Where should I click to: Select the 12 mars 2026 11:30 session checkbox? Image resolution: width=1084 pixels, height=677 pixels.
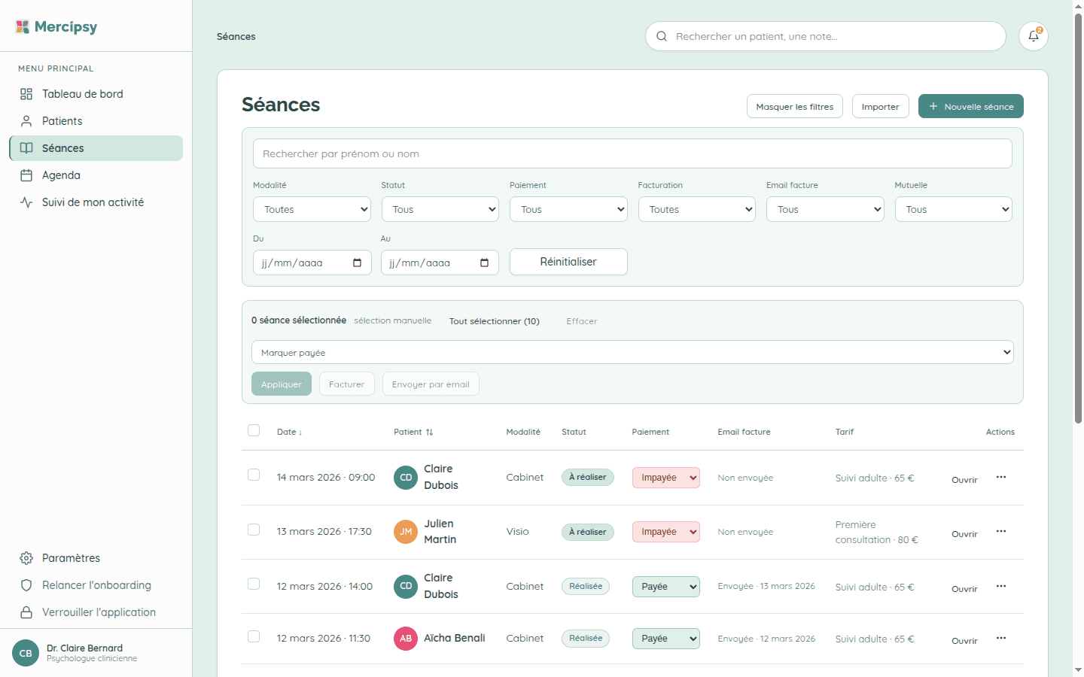(x=254, y=636)
